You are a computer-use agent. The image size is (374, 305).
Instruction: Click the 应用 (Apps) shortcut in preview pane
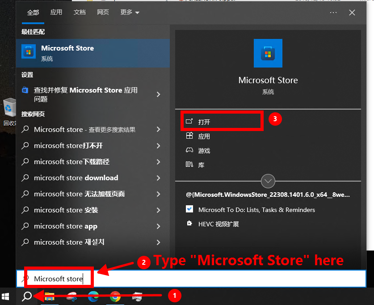(x=204, y=136)
